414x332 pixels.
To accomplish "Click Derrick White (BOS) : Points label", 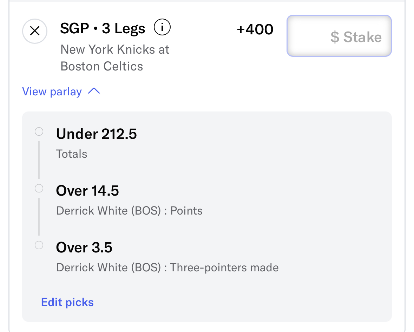I will [x=129, y=211].
